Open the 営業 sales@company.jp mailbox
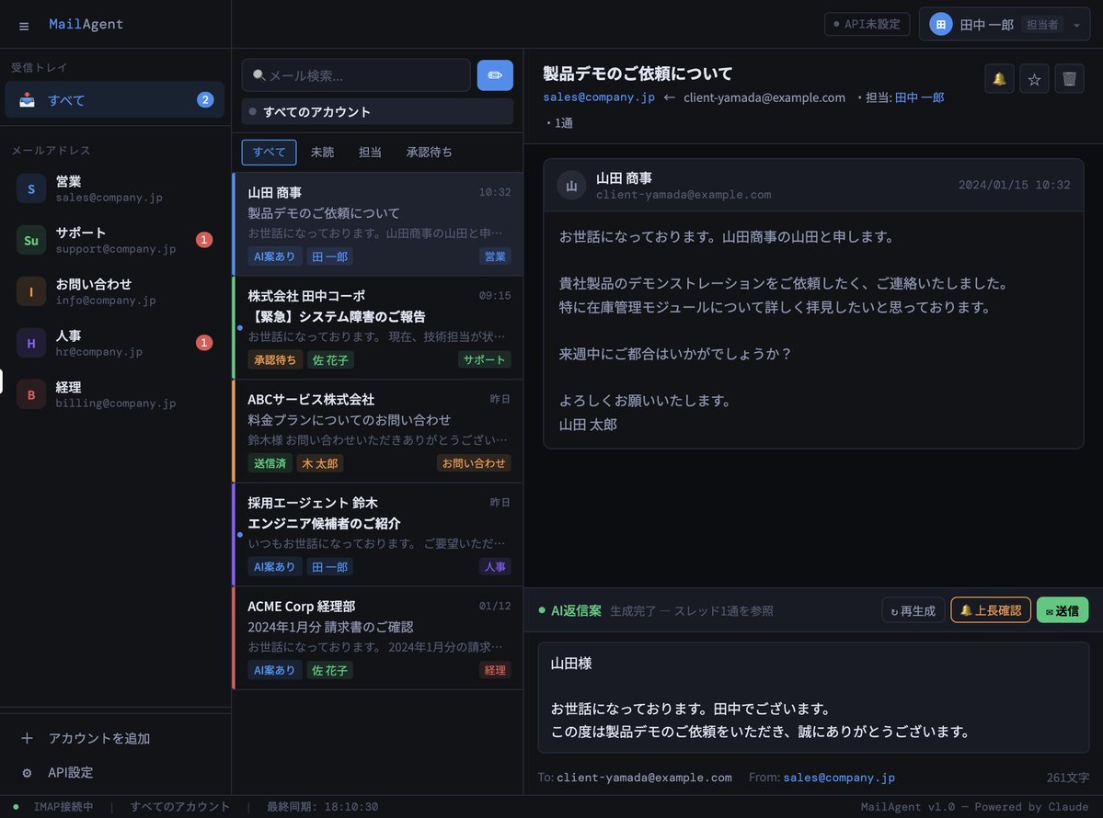This screenshot has height=818, width=1103. coord(115,188)
